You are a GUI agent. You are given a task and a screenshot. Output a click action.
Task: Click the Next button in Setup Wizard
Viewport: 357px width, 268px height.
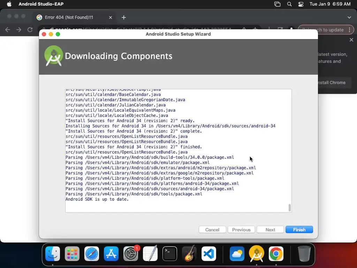coord(270,230)
